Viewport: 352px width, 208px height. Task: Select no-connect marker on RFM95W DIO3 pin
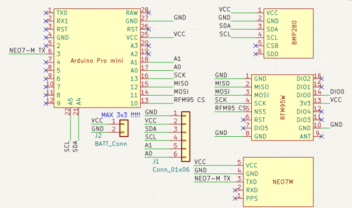point(321,120)
